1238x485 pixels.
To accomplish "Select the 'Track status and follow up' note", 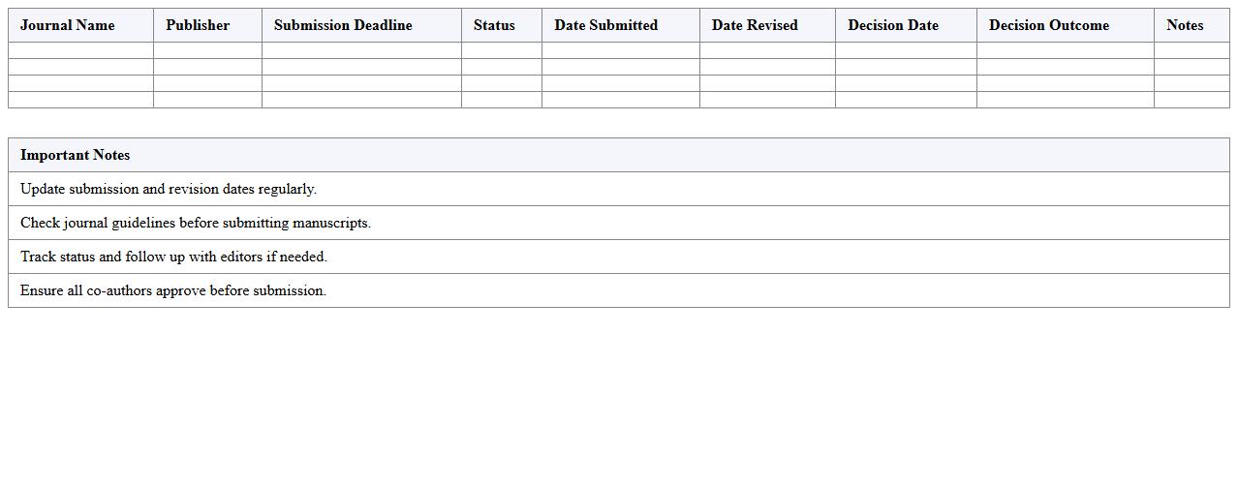I will point(173,257).
